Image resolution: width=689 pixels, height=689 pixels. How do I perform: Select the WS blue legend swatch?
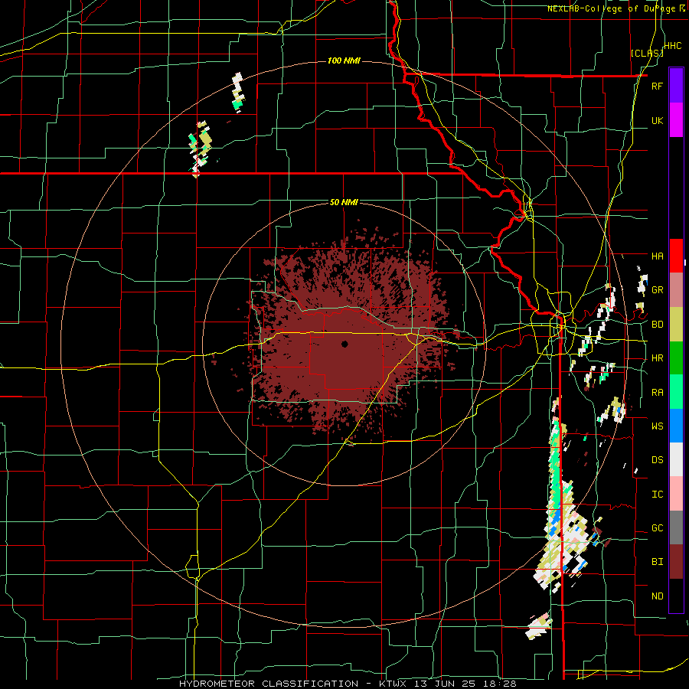point(676,426)
